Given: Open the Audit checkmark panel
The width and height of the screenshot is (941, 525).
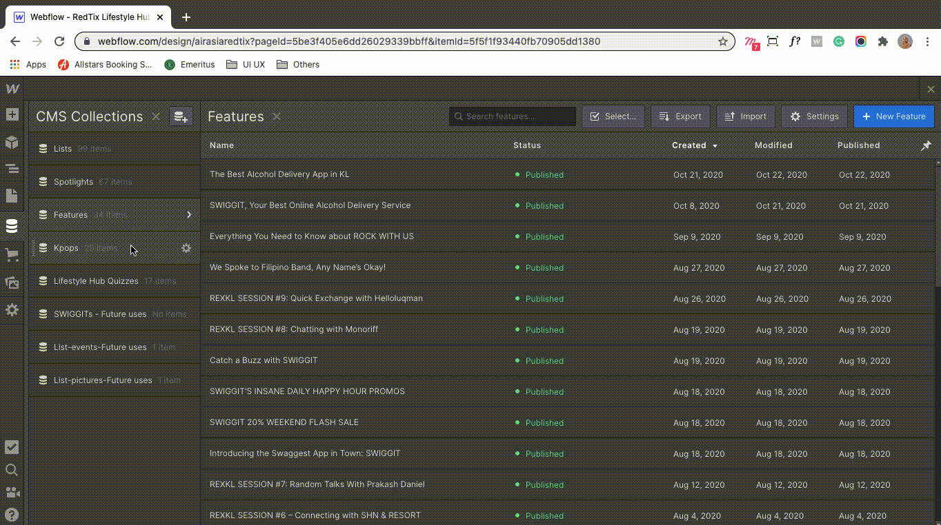Looking at the screenshot, I should (x=12, y=447).
